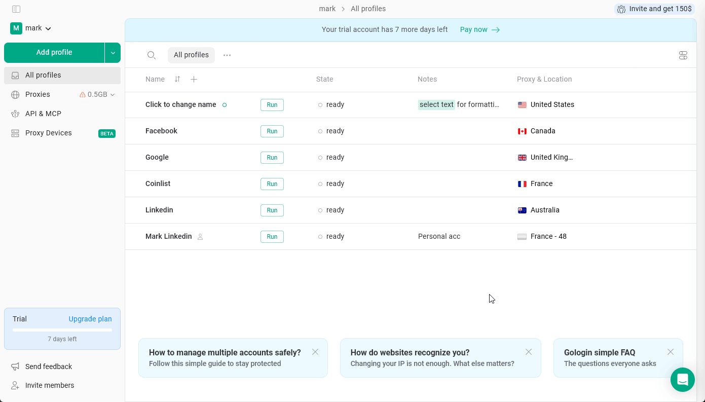Click the status circle beside Click to change name

(x=225, y=105)
